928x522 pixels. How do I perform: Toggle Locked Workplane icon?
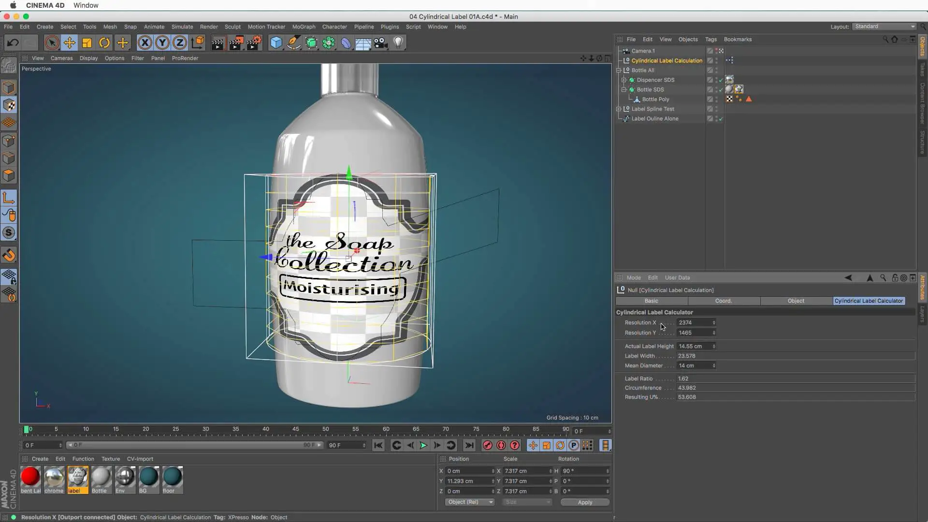9,276
